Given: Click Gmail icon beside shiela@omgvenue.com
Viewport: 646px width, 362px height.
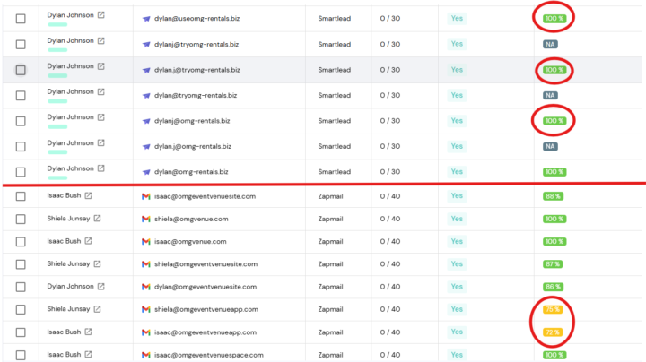Looking at the screenshot, I should [x=146, y=220].
